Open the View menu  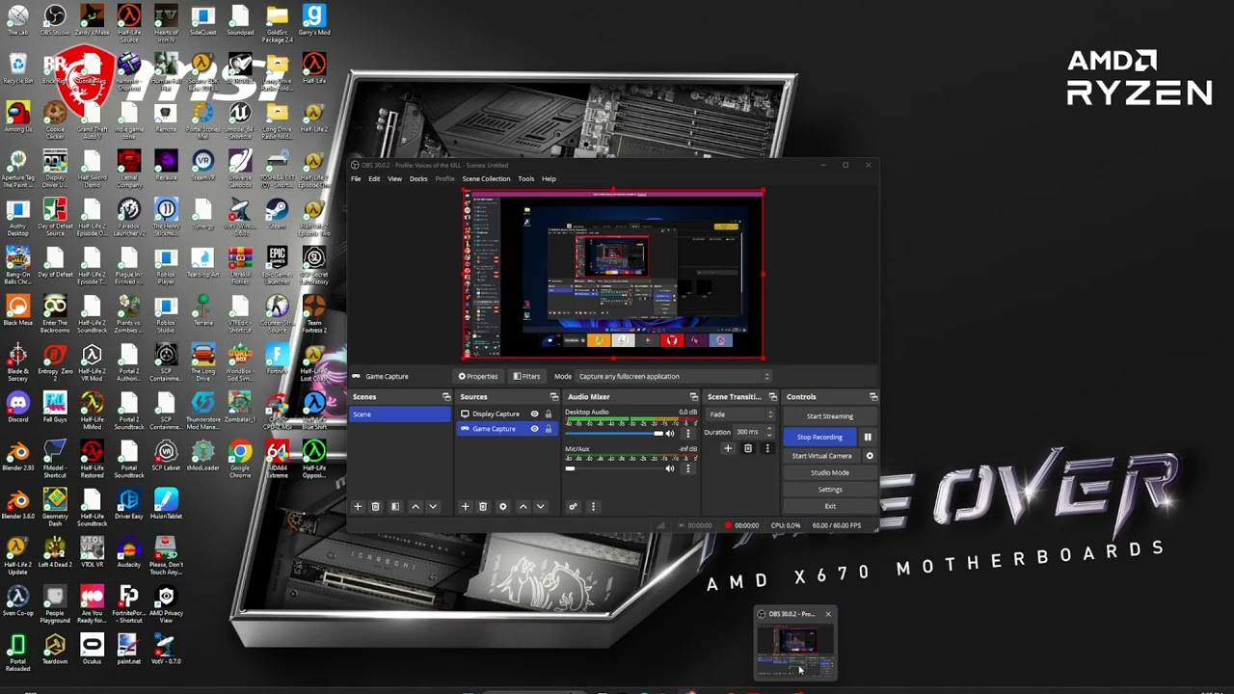click(394, 179)
